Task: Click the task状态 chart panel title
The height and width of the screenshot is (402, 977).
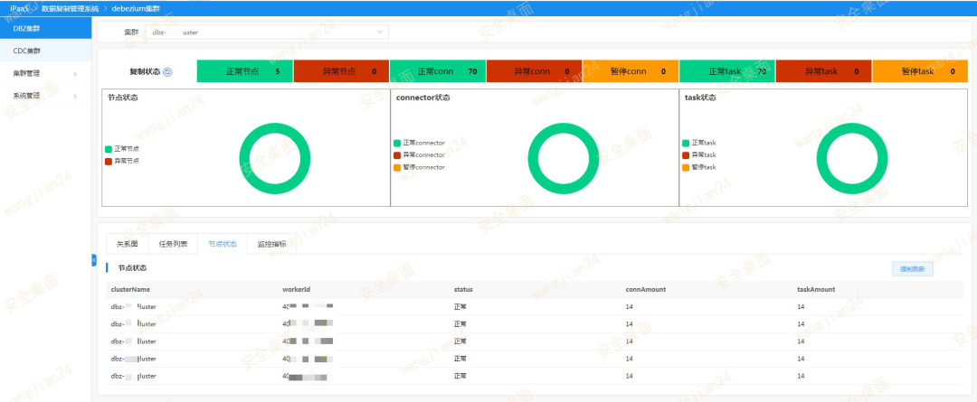Action: [x=700, y=98]
